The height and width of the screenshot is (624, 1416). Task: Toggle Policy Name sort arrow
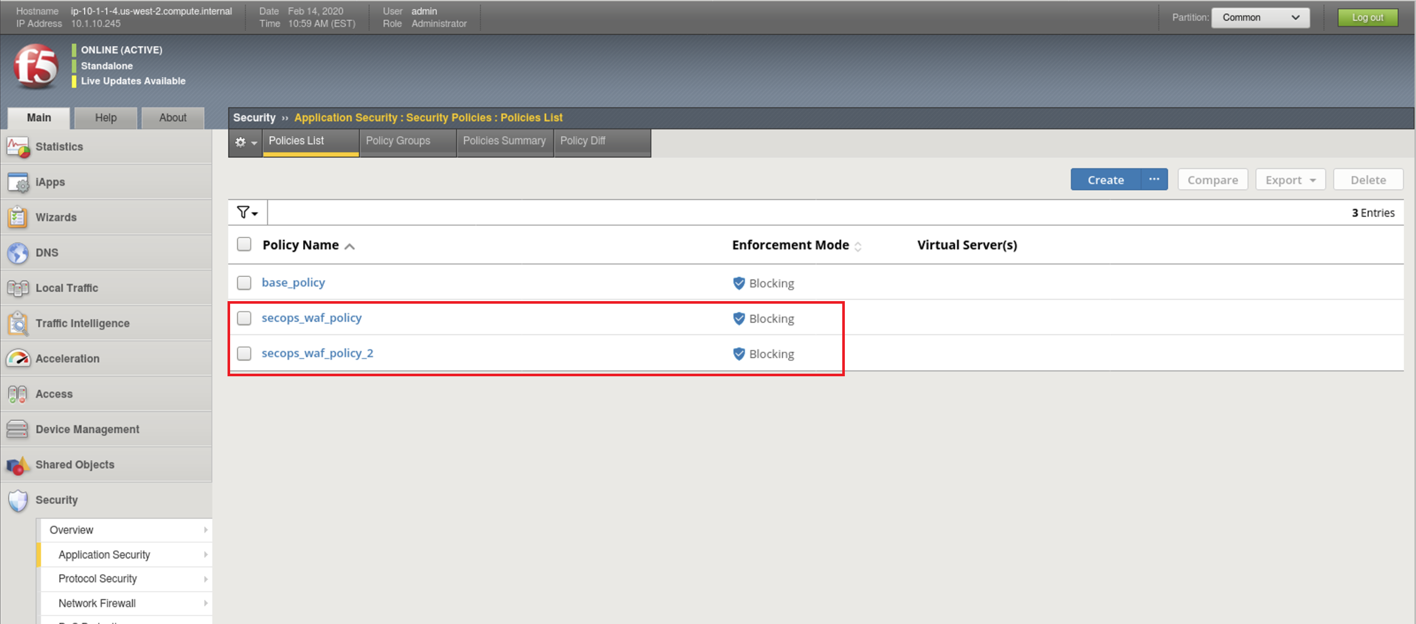350,246
